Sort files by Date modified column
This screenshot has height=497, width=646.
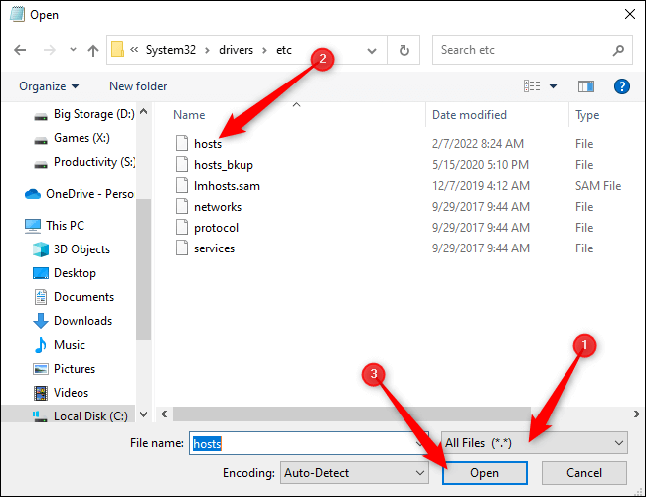coord(469,115)
